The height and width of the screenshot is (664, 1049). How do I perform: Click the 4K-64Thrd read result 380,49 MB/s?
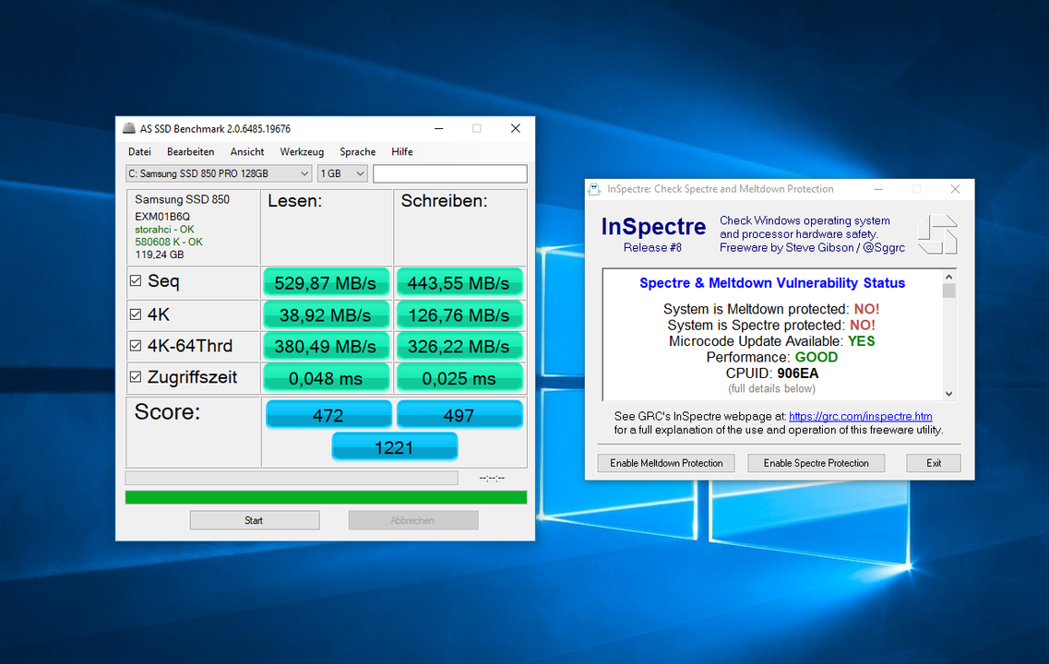(326, 347)
